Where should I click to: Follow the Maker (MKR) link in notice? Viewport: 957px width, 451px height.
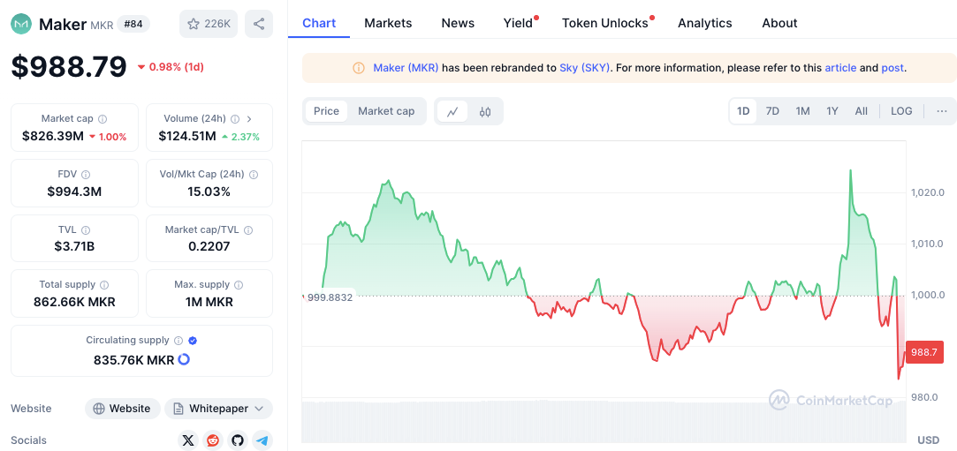(x=406, y=68)
